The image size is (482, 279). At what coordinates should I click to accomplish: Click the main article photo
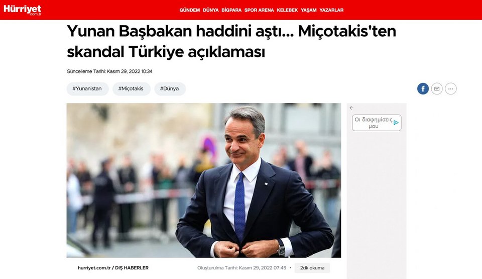(204, 180)
